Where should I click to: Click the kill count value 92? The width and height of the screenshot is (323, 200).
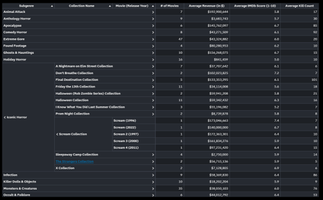click(315, 33)
